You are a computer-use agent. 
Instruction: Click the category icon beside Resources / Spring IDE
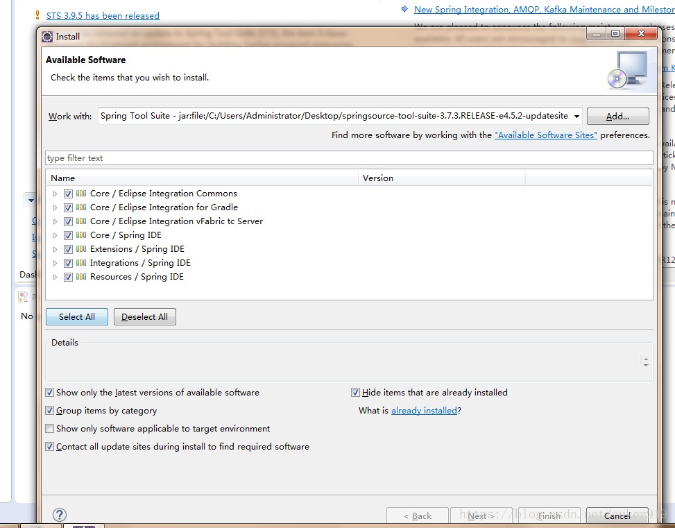[81, 277]
